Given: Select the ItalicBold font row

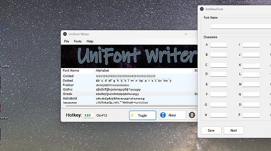Looking at the screenshot, I should [x=129, y=98].
